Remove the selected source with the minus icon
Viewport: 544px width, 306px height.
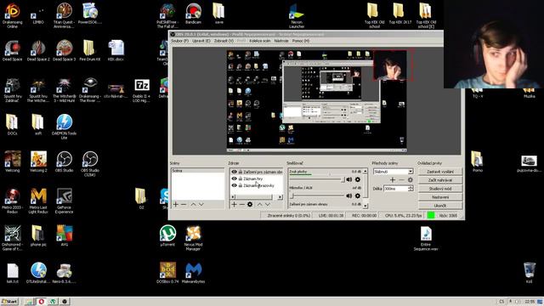[241, 205]
